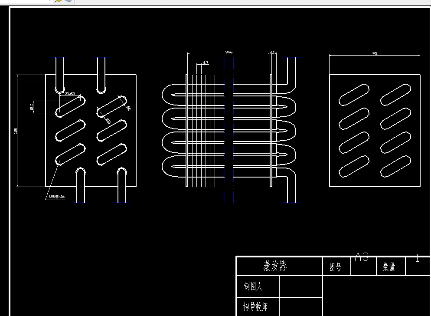The image size is (431, 316).
Task: Click the blue layered sheets toolbar icon
Action: (x=69, y=1)
